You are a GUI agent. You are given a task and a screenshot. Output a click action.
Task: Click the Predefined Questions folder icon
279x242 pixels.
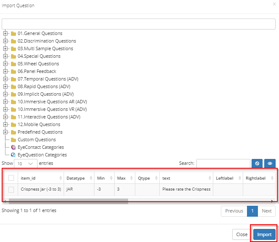pyautogui.click(x=13, y=132)
